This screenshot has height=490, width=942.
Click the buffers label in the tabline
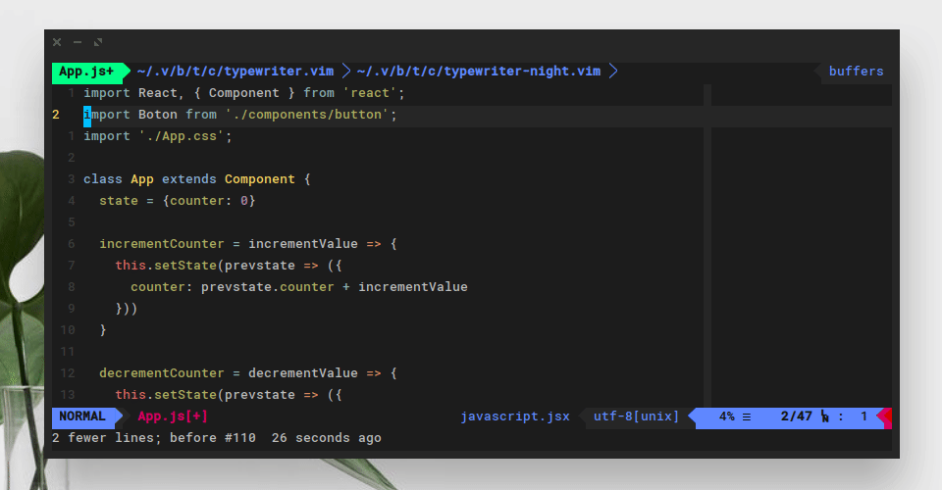pos(856,72)
